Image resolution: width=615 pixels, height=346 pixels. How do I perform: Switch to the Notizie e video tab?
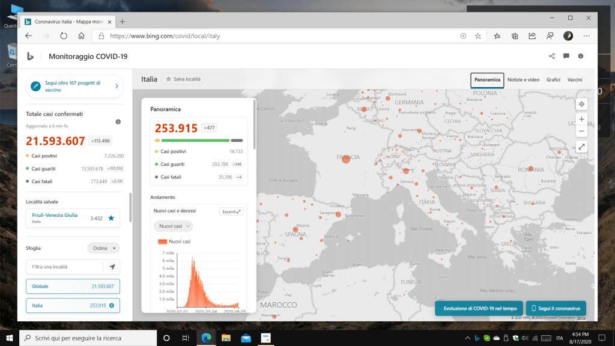[x=523, y=80]
